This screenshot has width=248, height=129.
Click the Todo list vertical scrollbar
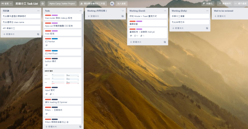83,30
